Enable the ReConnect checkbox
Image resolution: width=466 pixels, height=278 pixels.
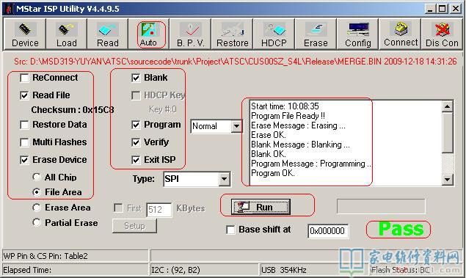click(24, 78)
